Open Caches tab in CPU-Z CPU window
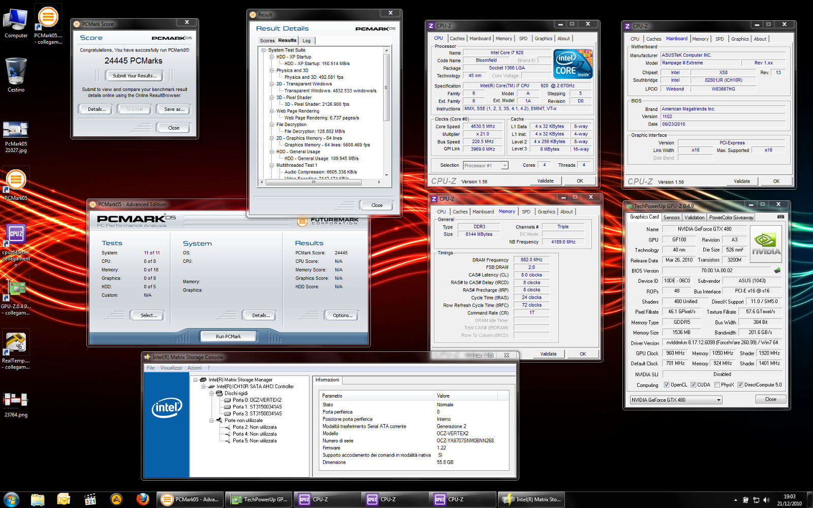This screenshot has height=508, width=813. tap(457, 39)
